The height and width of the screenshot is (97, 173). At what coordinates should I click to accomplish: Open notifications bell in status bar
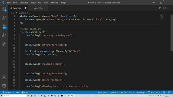pos(169,92)
